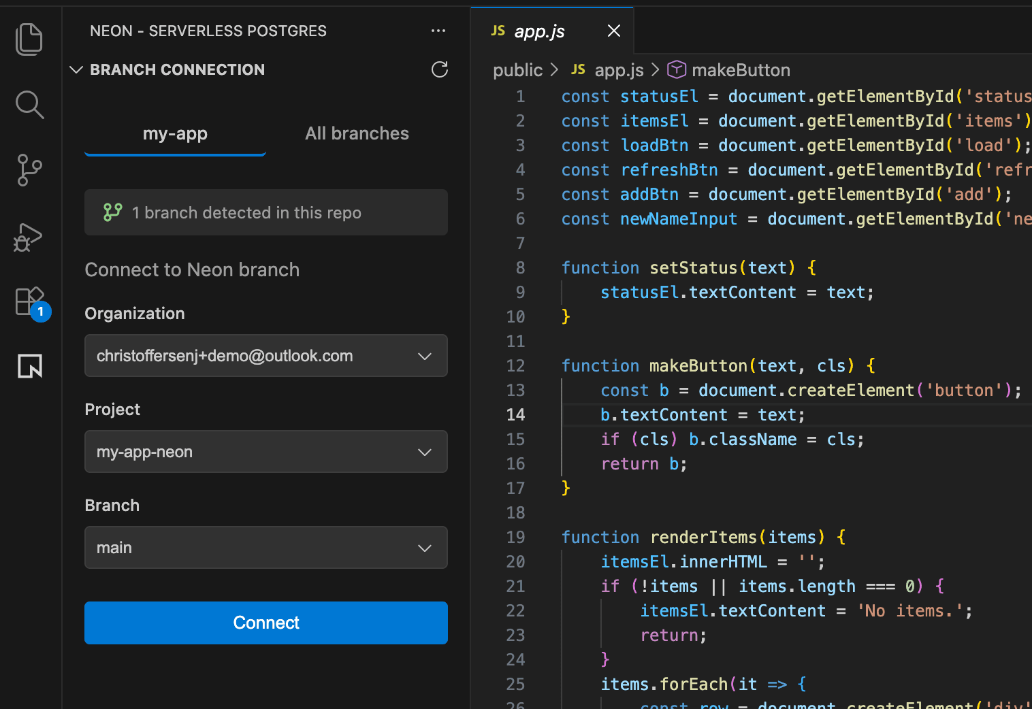Collapse the Branch Connection section
The height and width of the screenshot is (709, 1032).
tap(76, 69)
